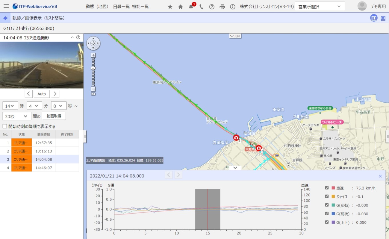
Task: Toggle G(上下) series checkbox
Action: tap(327, 222)
